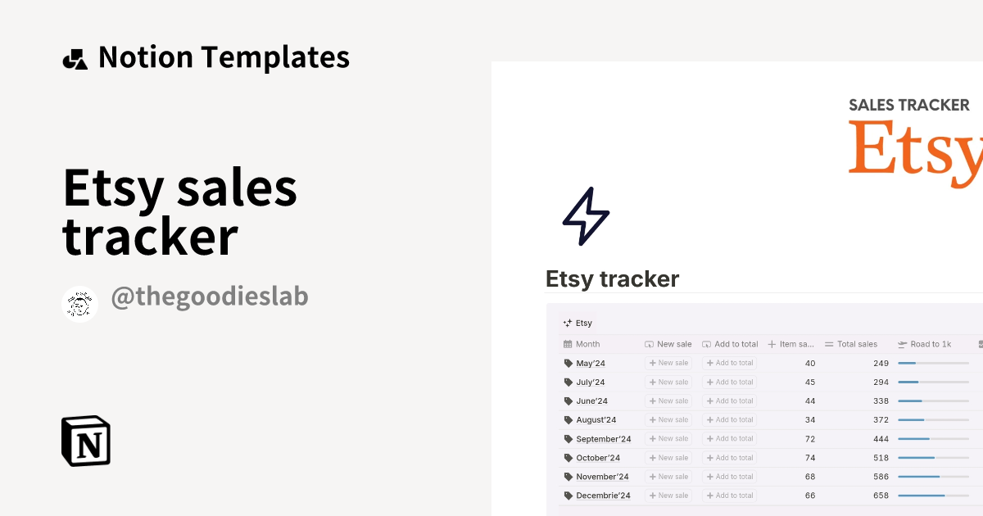Click the plus icon on the Item sales header

(x=771, y=344)
